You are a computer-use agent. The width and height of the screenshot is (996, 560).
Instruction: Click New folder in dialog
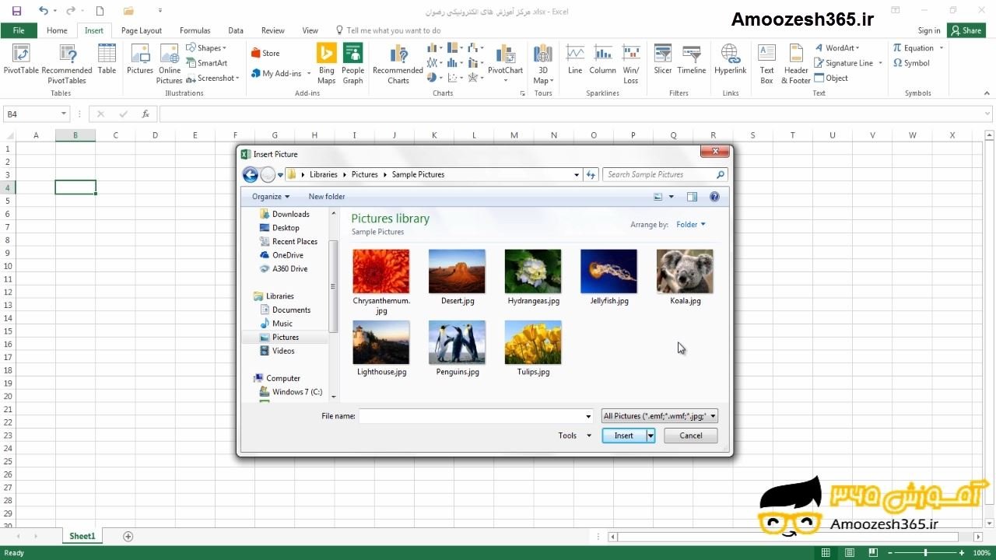(327, 197)
